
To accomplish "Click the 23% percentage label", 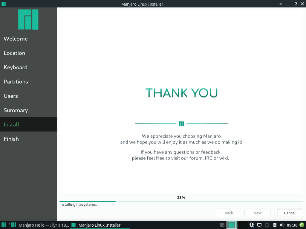I will [181, 197].
